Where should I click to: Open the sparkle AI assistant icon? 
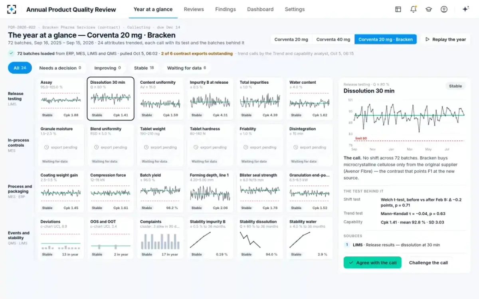(465, 9)
